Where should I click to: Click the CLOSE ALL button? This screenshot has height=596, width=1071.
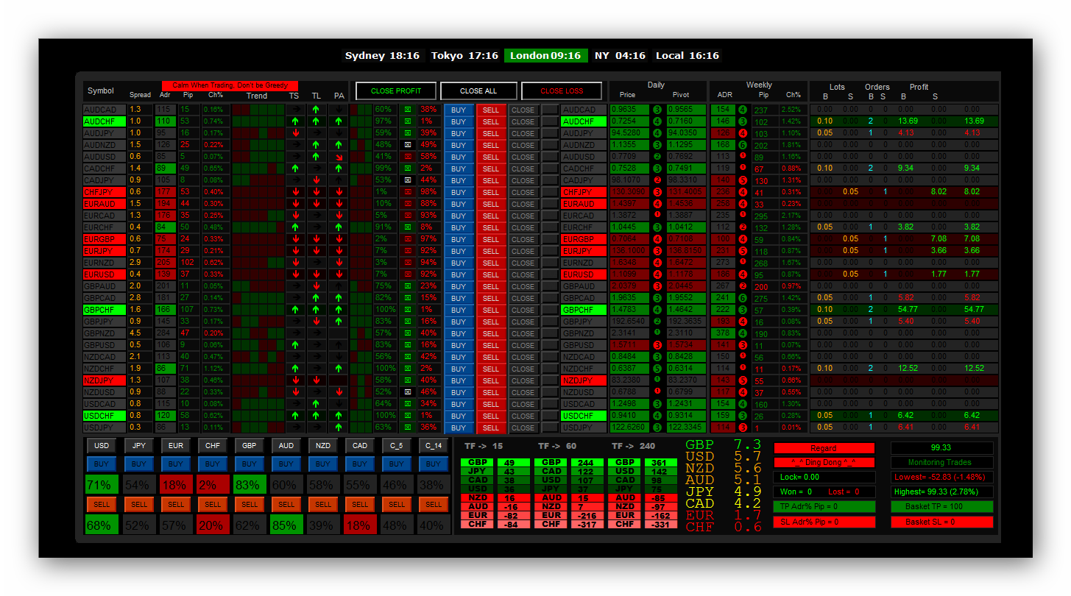[478, 91]
